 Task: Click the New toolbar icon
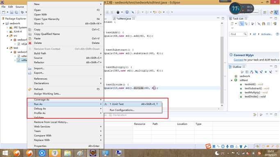4,12
